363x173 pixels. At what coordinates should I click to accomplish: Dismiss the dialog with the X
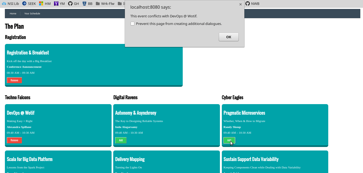pos(240,4)
